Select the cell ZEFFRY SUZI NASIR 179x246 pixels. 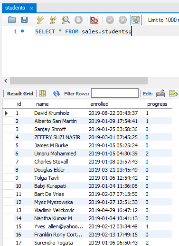point(60,137)
